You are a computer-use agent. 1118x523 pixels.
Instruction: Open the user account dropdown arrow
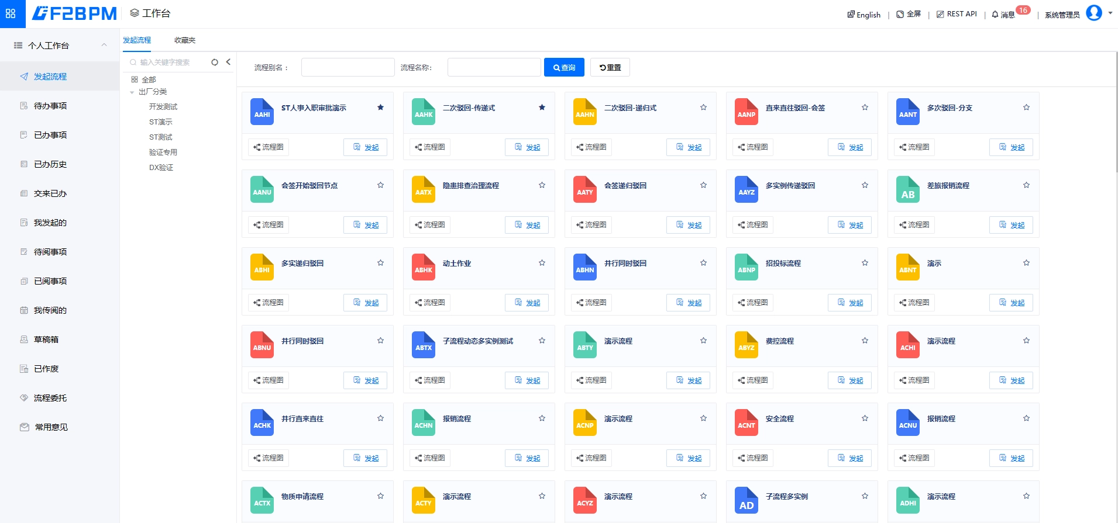point(1110,13)
